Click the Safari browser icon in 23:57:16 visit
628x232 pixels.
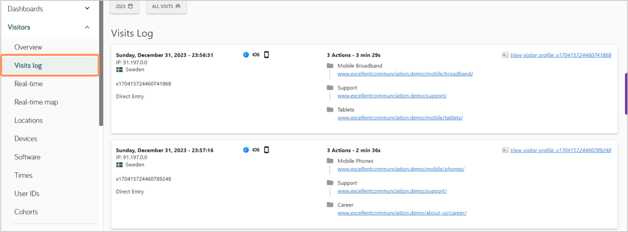(246, 149)
